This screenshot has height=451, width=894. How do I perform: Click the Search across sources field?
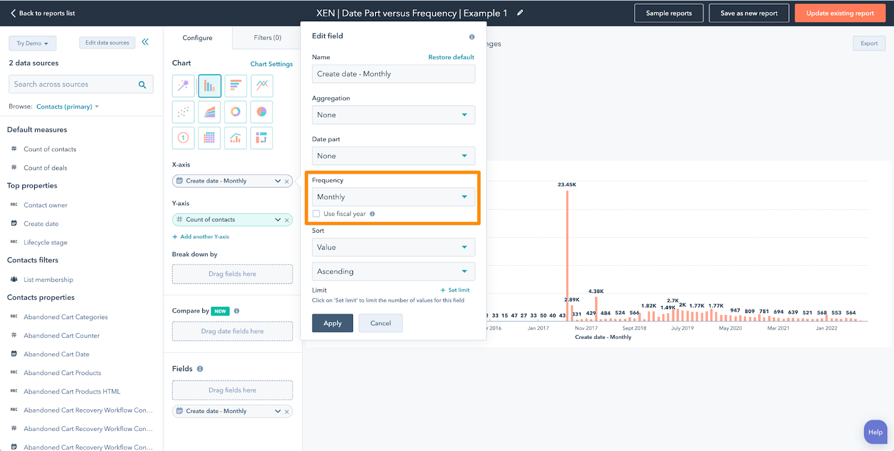pyautogui.click(x=74, y=84)
